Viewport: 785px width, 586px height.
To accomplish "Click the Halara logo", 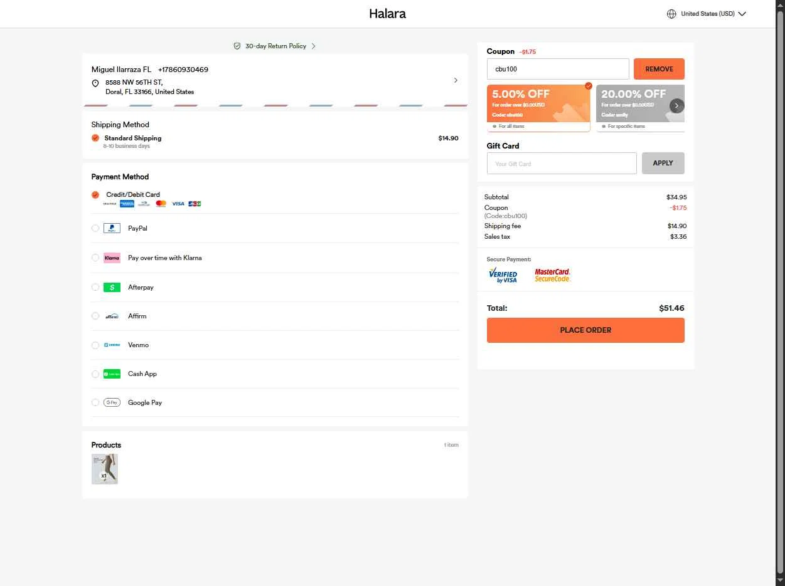I will (x=387, y=14).
